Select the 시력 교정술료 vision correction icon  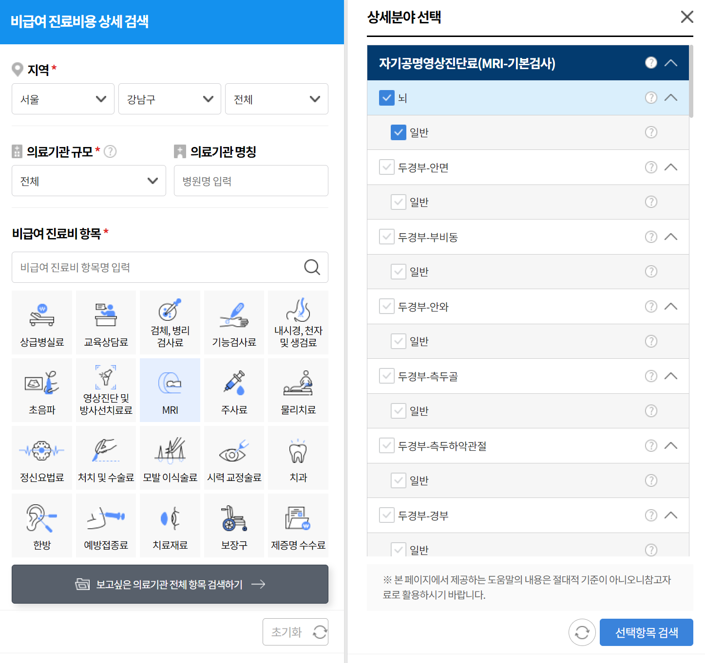(x=234, y=457)
